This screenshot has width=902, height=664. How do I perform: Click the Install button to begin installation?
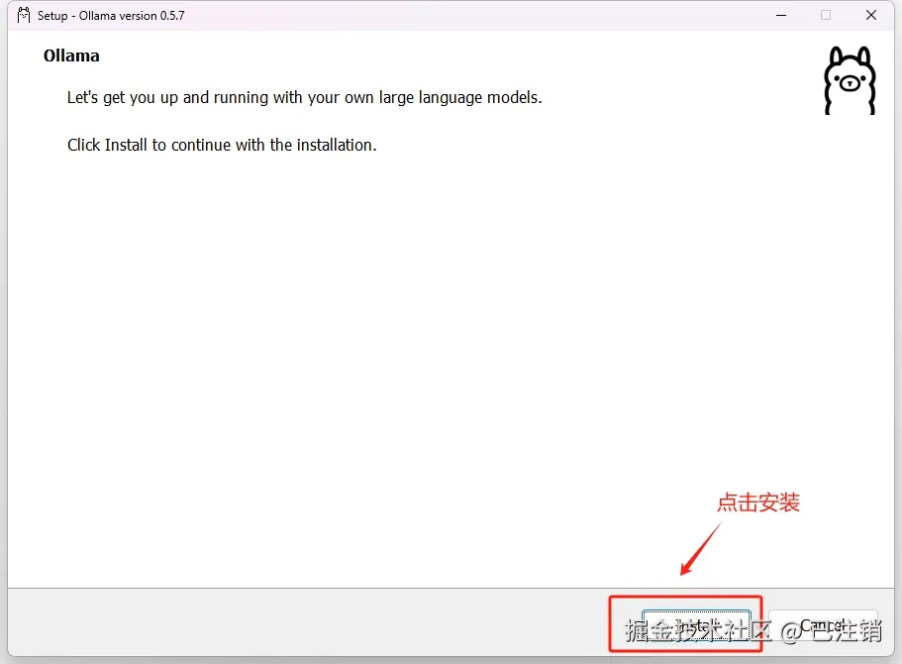tap(696, 625)
